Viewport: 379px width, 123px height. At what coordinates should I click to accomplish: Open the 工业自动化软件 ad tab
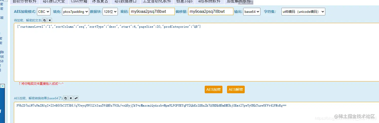pos(157,2)
